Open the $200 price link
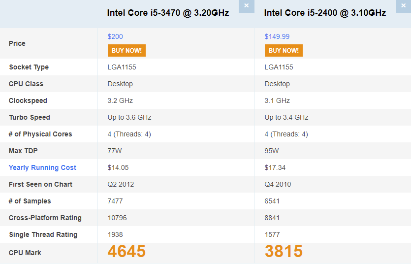Viewport: 411px width, 264px height. pyautogui.click(x=115, y=36)
